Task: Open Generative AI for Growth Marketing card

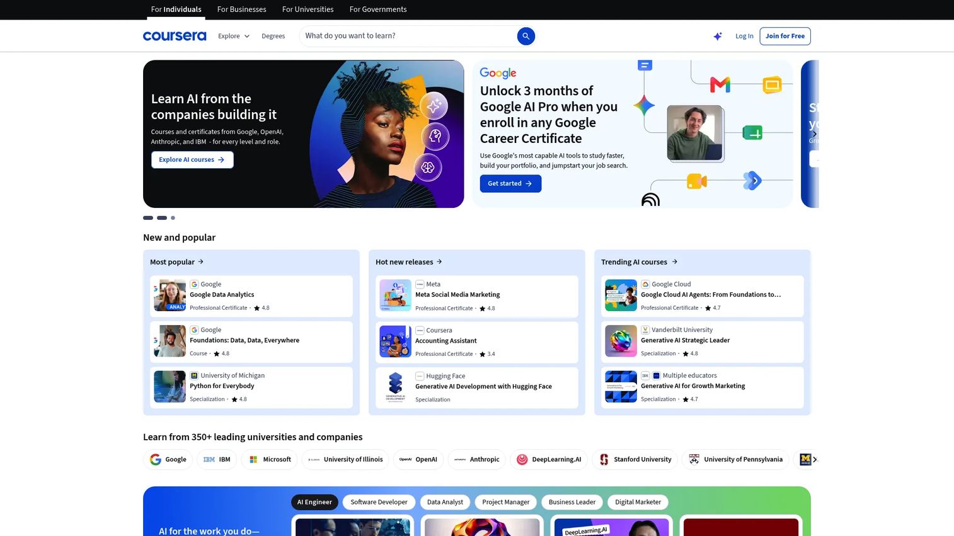Action: click(703, 387)
